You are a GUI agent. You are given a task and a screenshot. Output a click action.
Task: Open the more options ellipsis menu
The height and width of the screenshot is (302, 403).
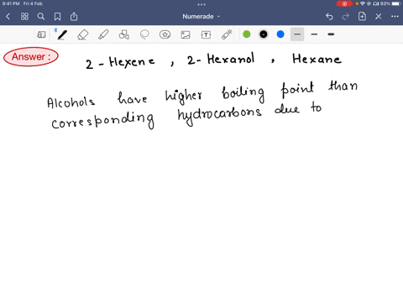pyautogui.click(x=395, y=17)
